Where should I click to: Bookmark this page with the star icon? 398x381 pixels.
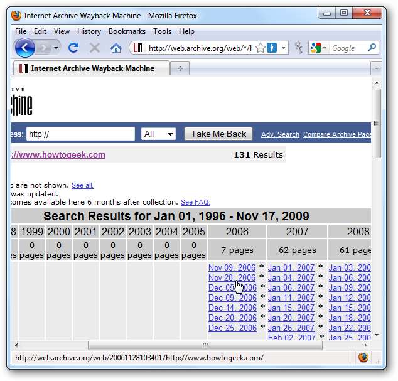tap(261, 48)
